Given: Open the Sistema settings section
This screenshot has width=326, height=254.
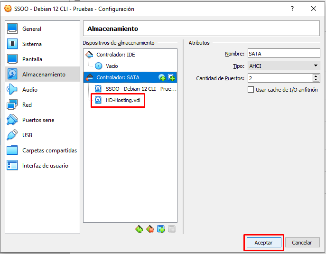Looking at the screenshot, I should pyautogui.click(x=32, y=44).
